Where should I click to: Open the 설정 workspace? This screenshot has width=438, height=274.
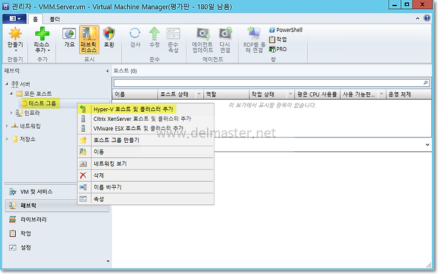coord(57,247)
